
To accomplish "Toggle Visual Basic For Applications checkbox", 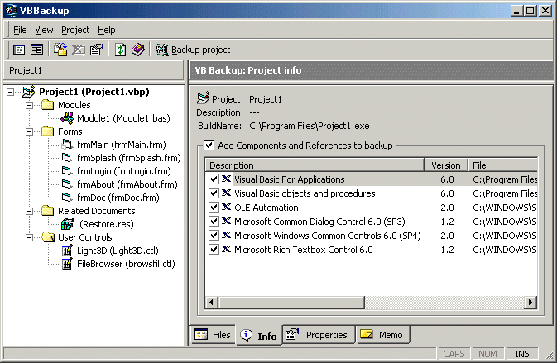I will 214,179.
